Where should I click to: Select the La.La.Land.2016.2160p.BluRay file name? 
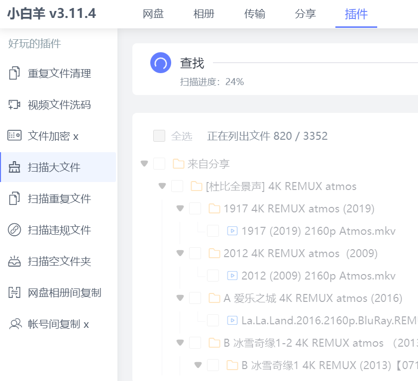pos(329,320)
